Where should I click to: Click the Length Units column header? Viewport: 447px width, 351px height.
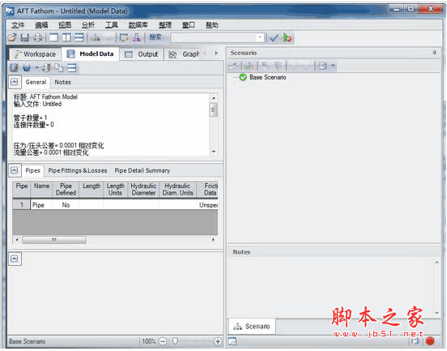[x=116, y=189]
